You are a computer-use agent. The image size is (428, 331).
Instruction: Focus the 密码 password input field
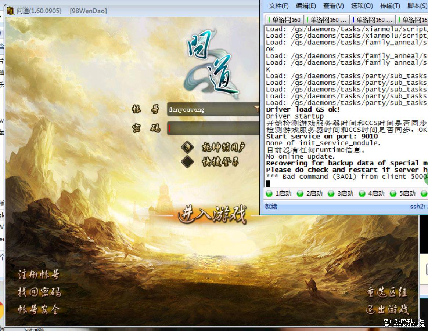[x=213, y=128]
